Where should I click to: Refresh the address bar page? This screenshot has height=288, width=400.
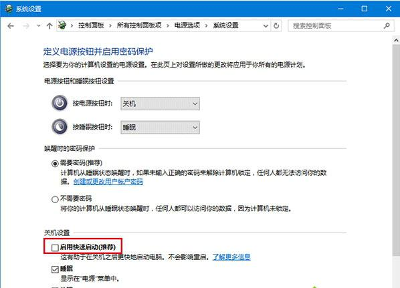click(x=276, y=26)
